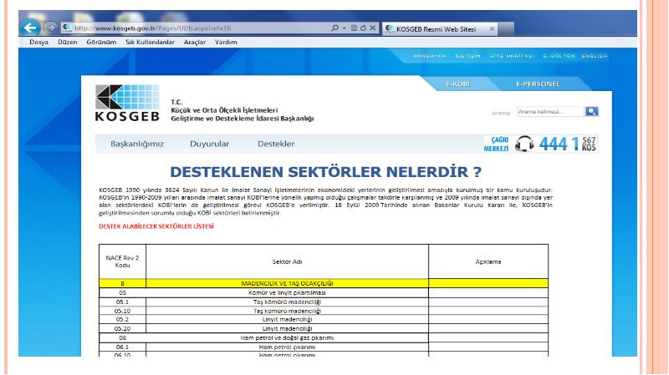Click the Açıklama column header
Screen dimensions: 669x375
(x=488, y=261)
